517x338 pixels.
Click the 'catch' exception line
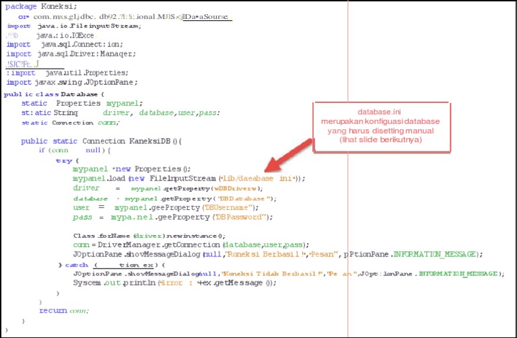pyautogui.click(x=112, y=265)
